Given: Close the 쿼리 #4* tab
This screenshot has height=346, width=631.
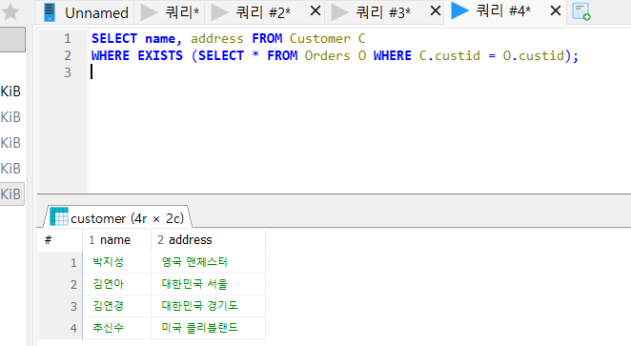Looking at the screenshot, I should click(x=556, y=10).
